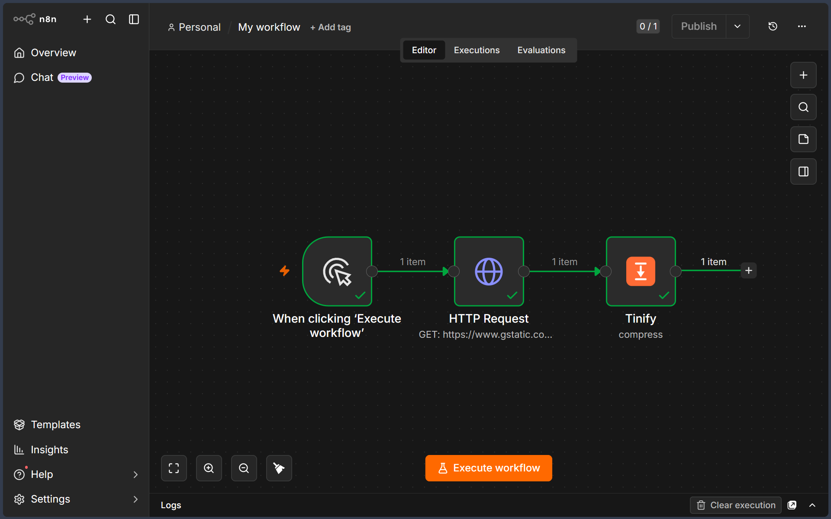This screenshot has height=519, width=831.
Task: Click the HTTP Request output connector dot
Action: 524,272
